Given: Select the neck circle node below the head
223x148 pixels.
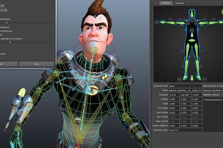Looking at the screenshot, I should pos(192,20).
